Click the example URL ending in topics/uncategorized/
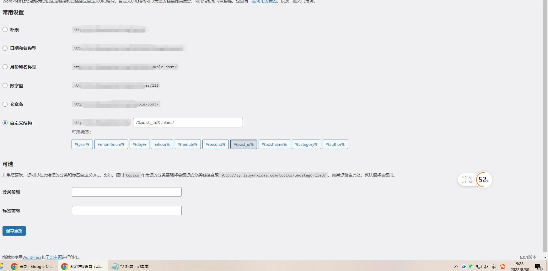The height and width of the screenshot is (271, 548). coord(273,175)
